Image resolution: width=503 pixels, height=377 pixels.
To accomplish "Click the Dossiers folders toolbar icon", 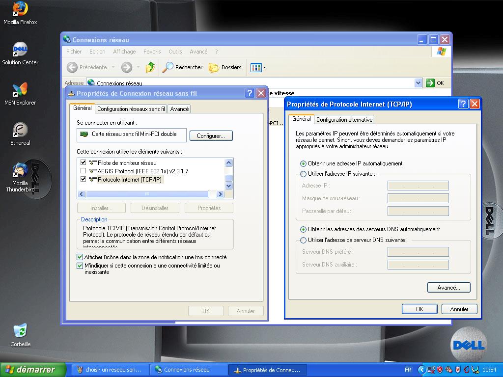I will [225, 67].
